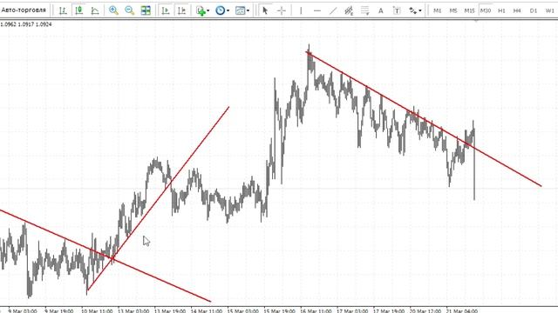The image size is (558, 313).
Task: Select the trendline drawing tool
Action: (333, 10)
